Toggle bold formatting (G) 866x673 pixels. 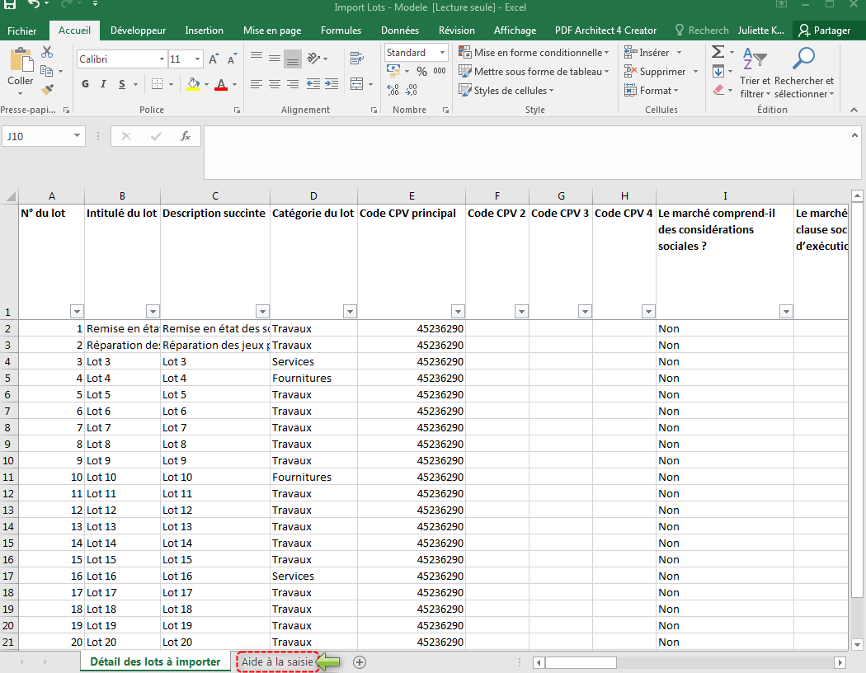coord(86,84)
